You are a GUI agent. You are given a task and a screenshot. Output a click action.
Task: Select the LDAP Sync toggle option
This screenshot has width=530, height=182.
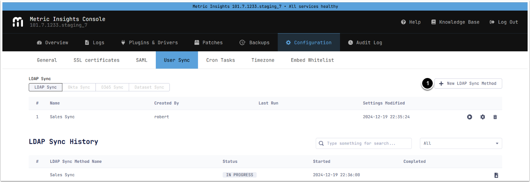point(46,87)
